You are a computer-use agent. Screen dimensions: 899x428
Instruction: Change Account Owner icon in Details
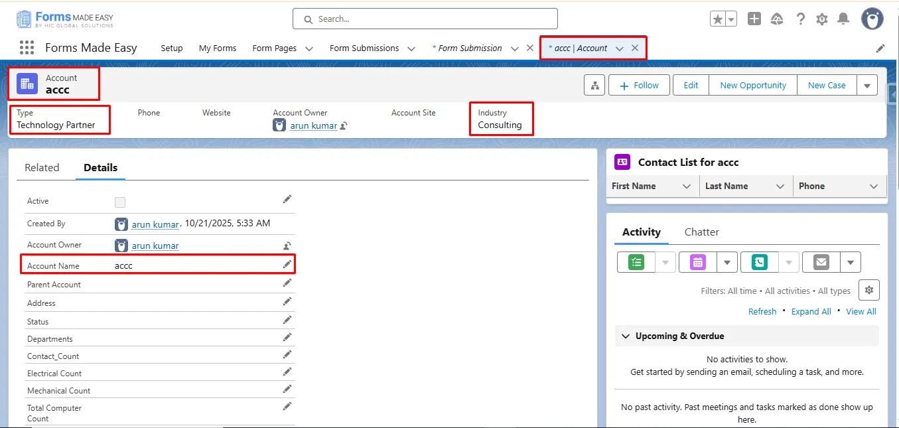287,246
